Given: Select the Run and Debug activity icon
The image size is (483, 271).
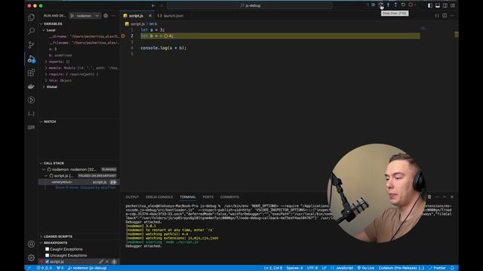Looking at the screenshot, I should 31,59.
